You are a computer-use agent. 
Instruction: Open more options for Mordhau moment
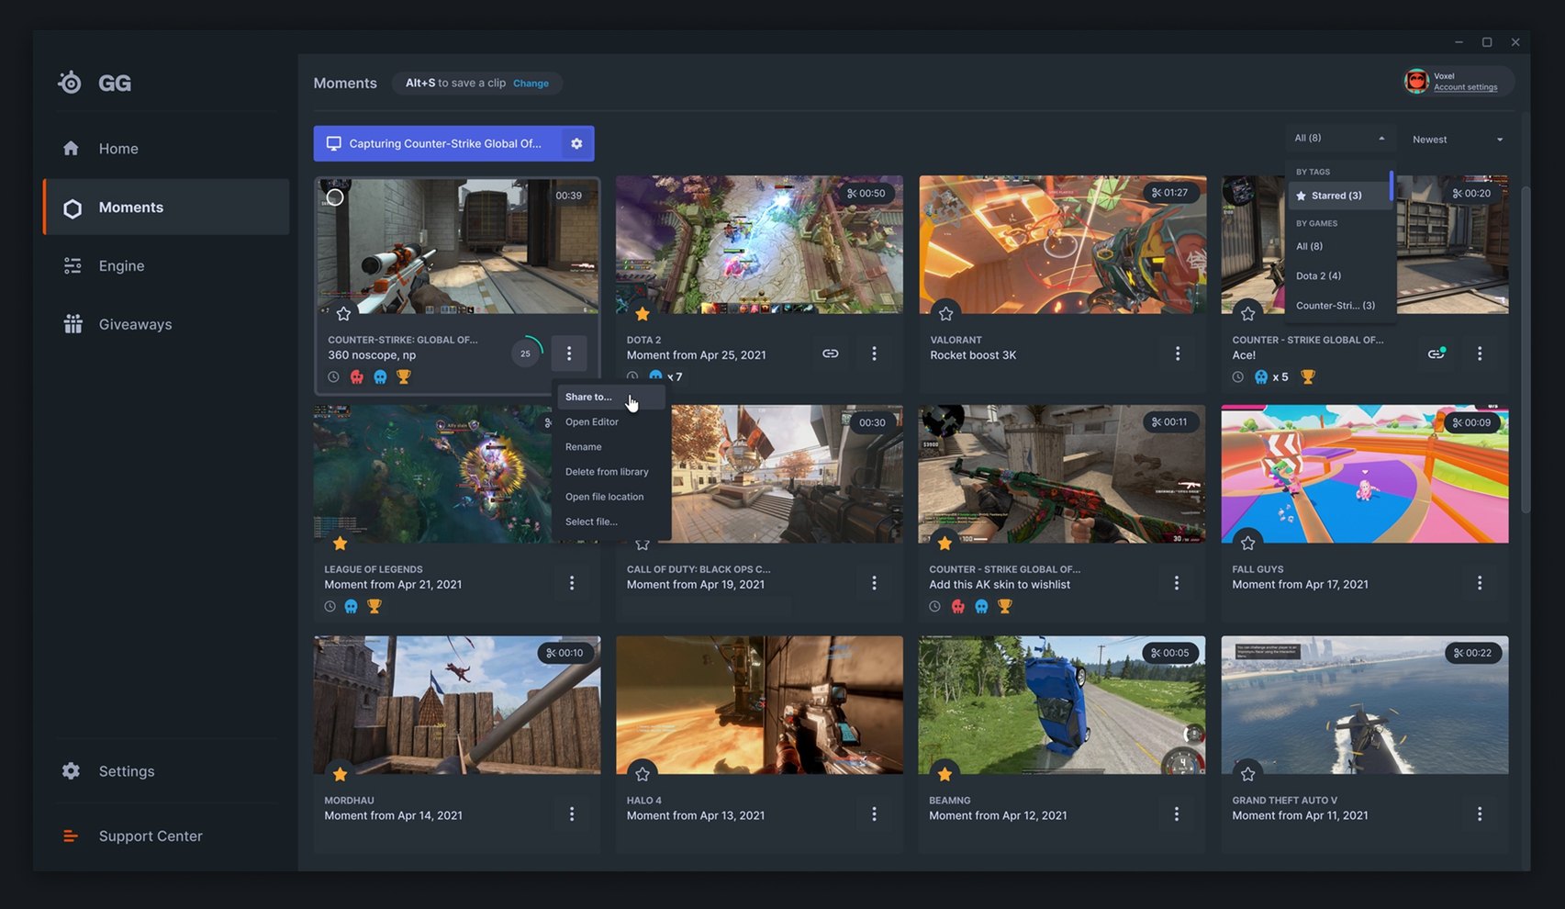click(x=571, y=814)
